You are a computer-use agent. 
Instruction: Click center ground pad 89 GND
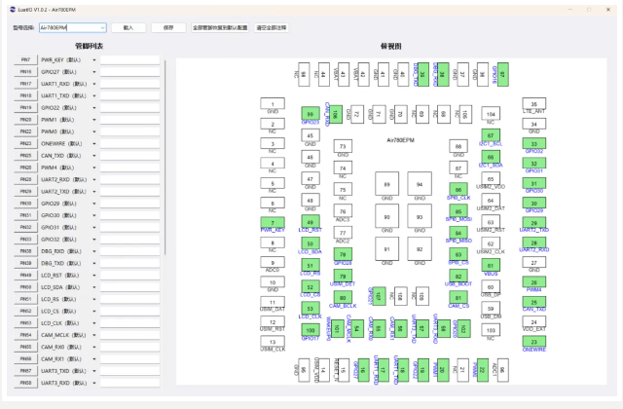tap(387, 184)
